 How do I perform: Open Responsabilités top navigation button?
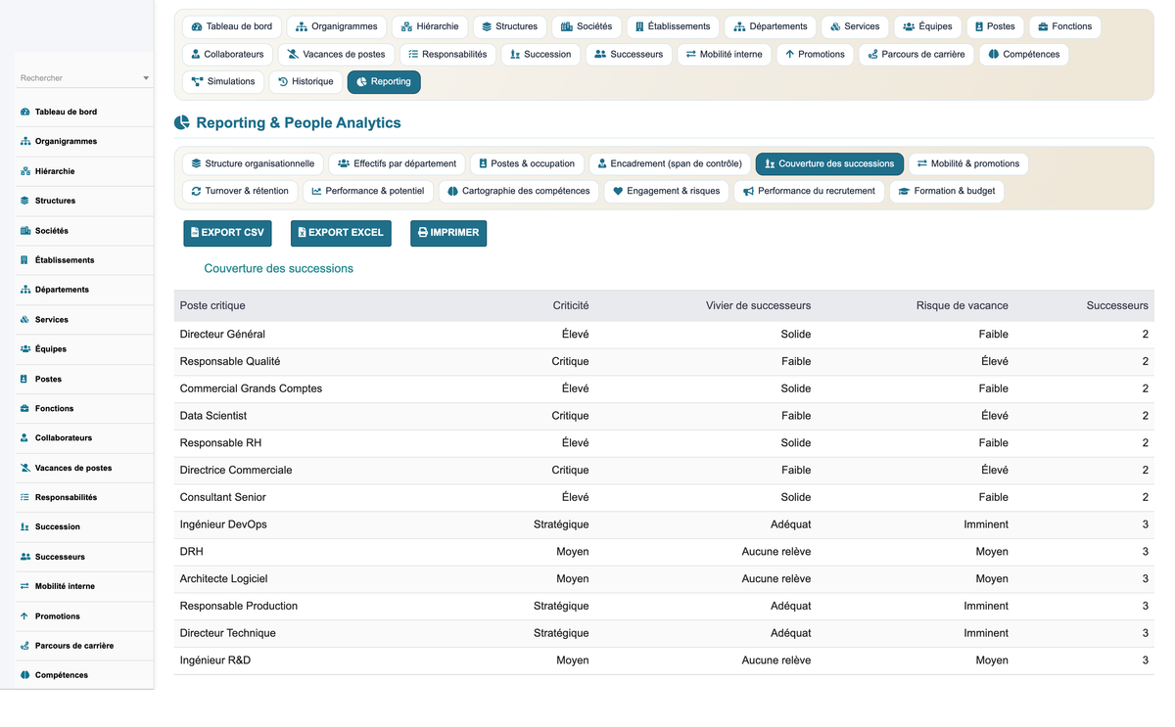coord(447,55)
